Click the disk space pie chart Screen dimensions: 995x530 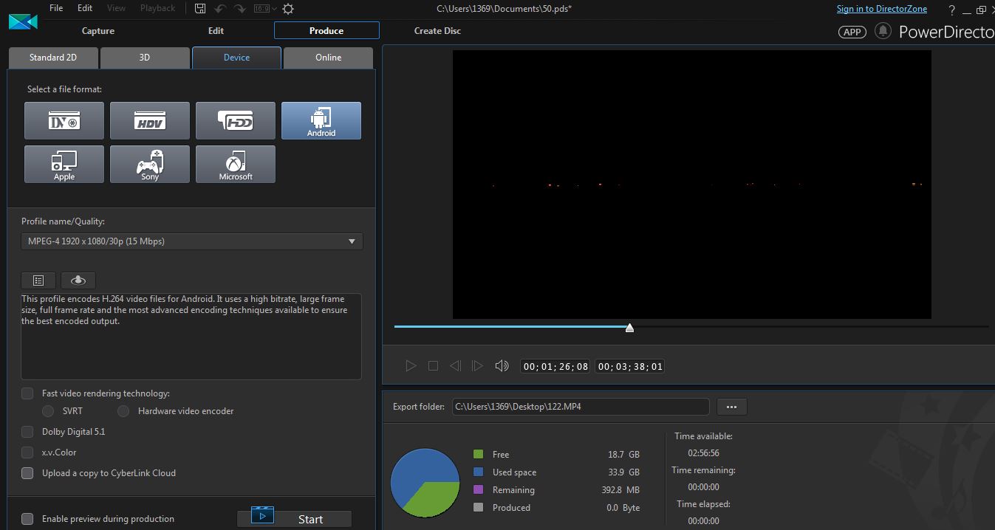click(425, 483)
